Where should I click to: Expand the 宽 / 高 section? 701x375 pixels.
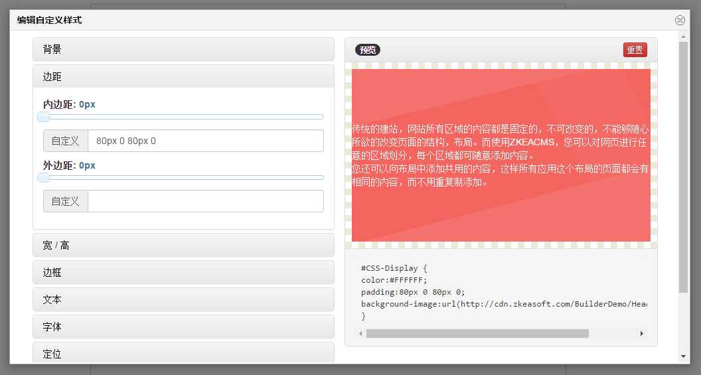pos(183,245)
